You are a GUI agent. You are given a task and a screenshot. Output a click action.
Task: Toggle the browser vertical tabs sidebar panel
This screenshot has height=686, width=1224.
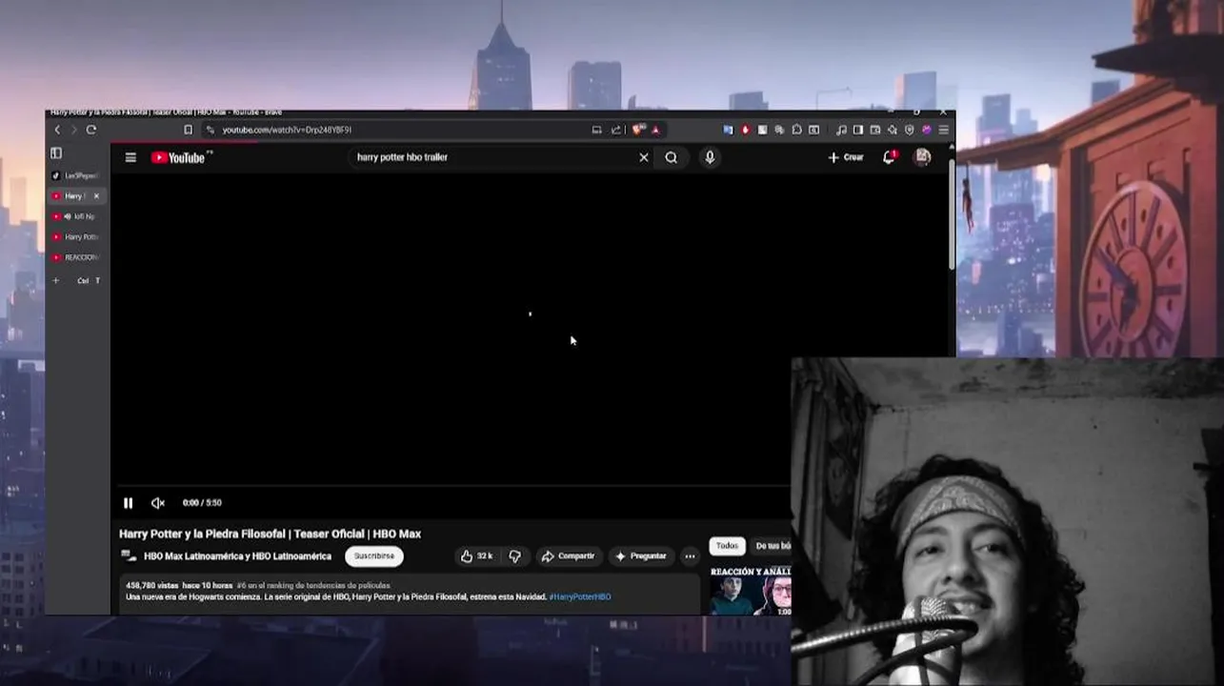pyautogui.click(x=56, y=152)
